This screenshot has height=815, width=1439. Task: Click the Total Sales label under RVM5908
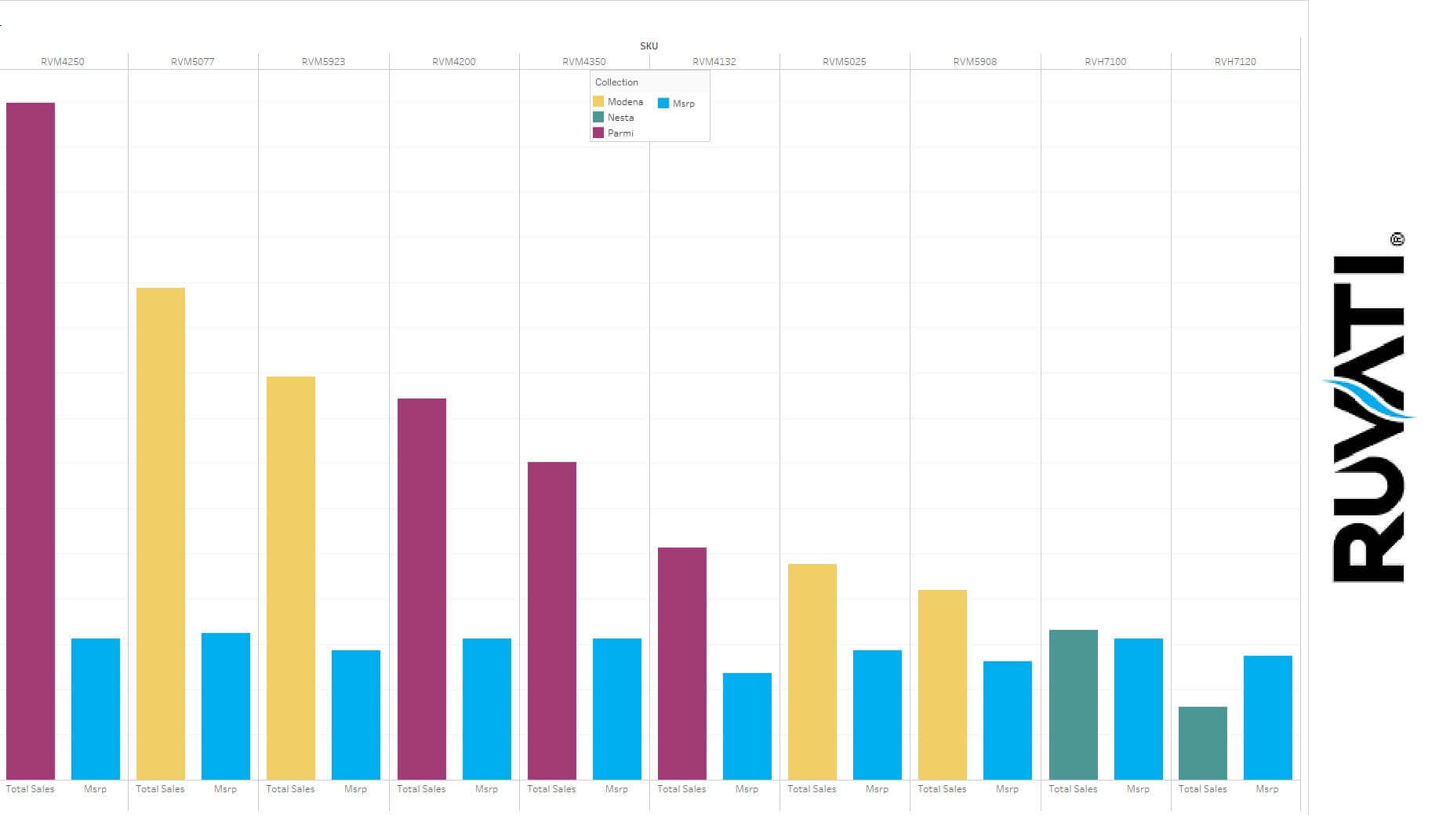tap(942, 789)
